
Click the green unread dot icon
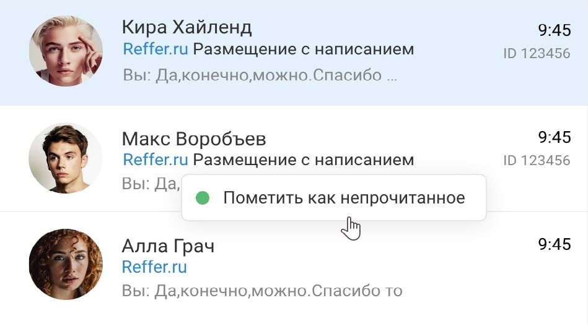tap(202, 198)
